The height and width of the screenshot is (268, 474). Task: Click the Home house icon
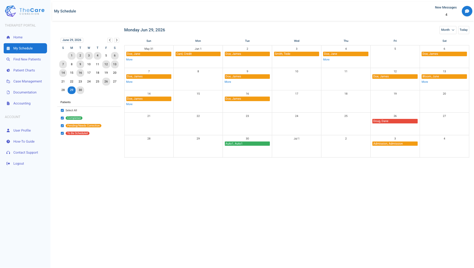(8, 37)
